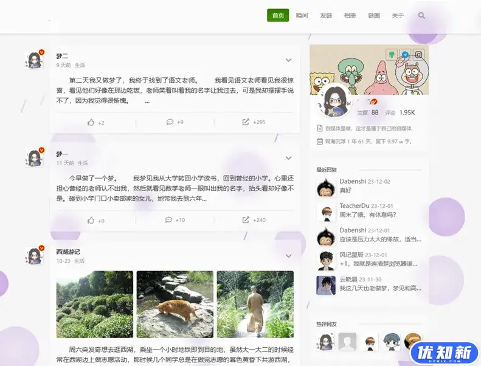
Task: Click Dabenshi's avatar beside 应该是压力太大 reply
Action: pyautogui.click(x=326, y=237)
